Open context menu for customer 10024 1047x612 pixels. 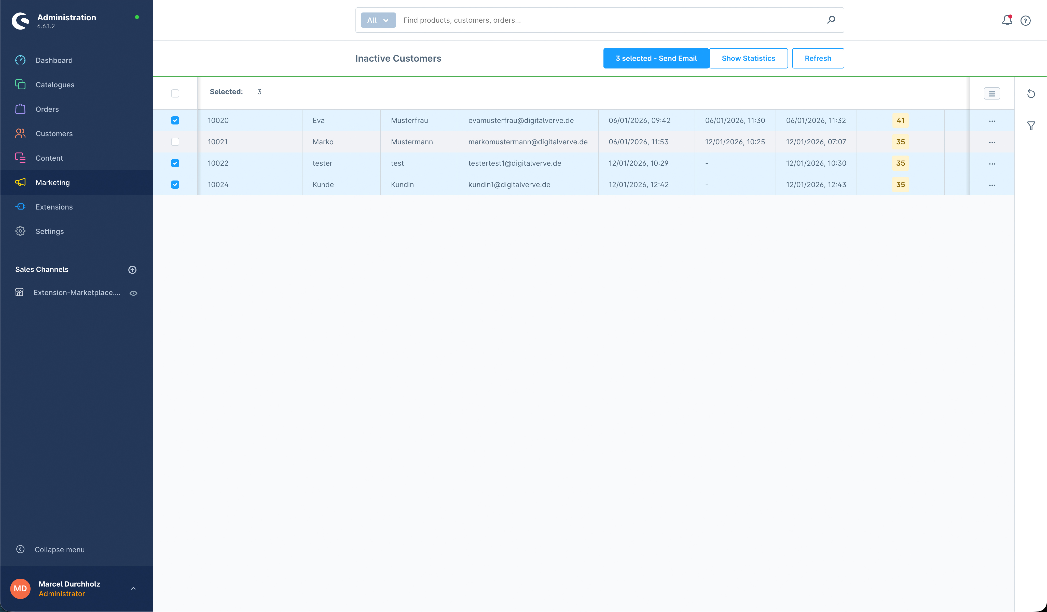[x=992, y=185]
